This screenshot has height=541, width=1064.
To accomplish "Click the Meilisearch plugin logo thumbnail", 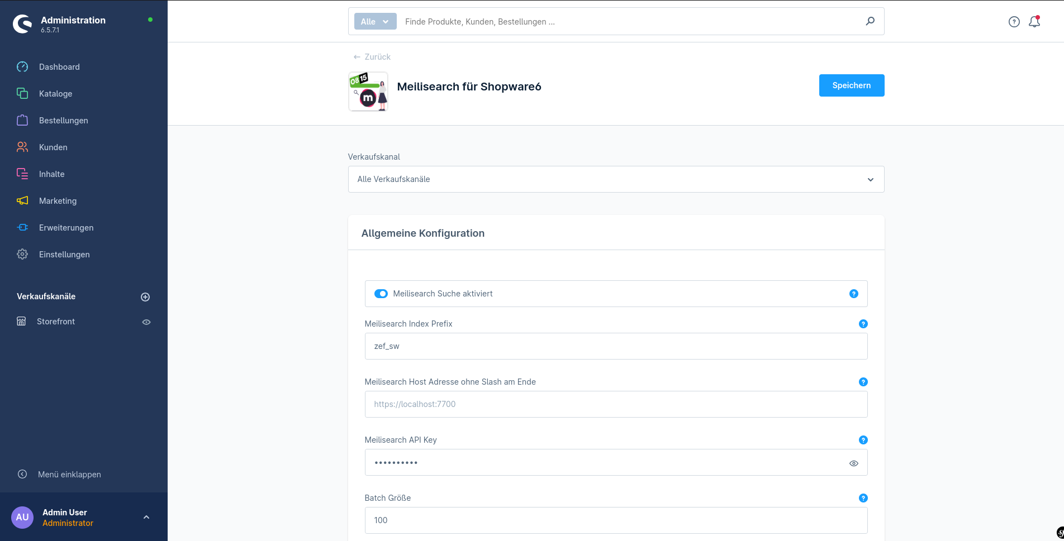I will pyautogui.click(x=368, y=92).
